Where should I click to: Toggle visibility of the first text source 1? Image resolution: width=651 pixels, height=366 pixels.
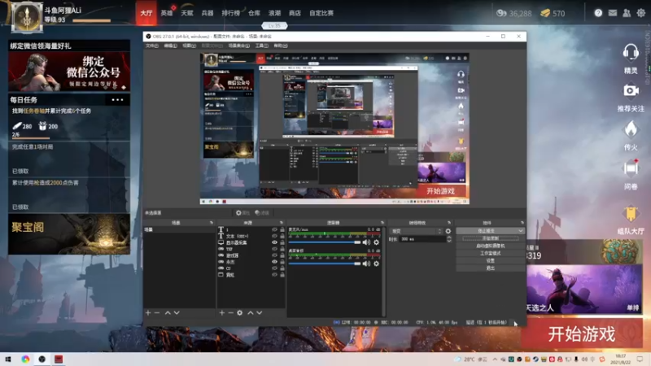(x=274, y=229)
